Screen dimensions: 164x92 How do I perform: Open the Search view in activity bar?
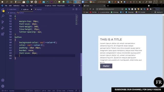point(3,16)
